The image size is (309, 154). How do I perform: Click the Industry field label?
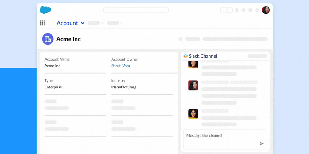pyautogui.click(x=118, y=80)
